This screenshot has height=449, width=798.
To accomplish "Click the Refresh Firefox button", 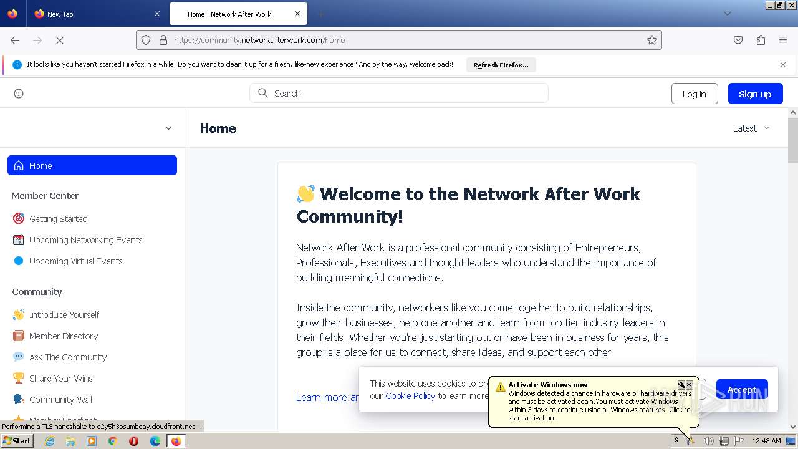I will 501,65.
